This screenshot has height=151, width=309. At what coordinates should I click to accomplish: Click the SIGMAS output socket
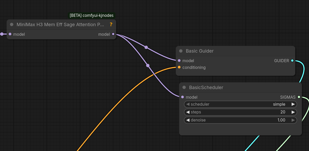(299, 97)
